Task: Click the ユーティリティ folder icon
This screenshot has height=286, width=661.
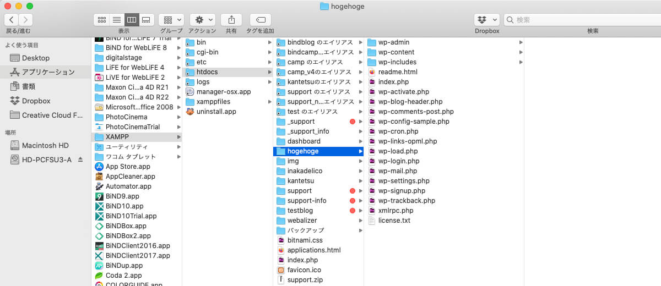Action: coord(99,147)
